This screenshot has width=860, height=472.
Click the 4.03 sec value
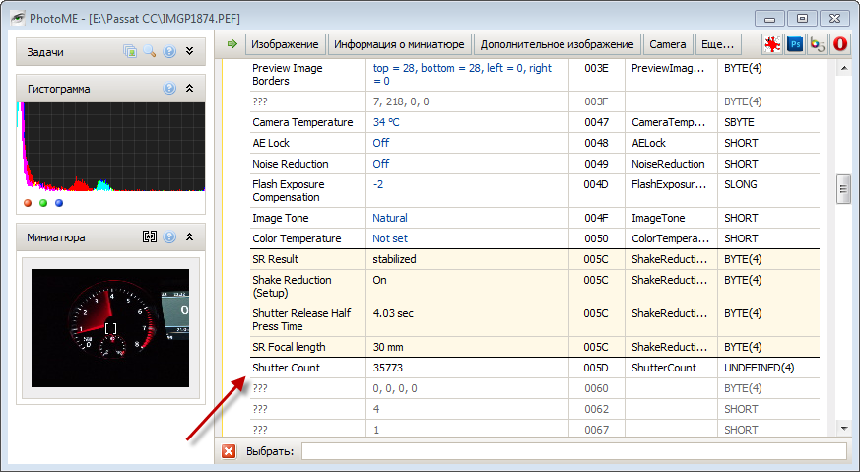[393, 313]
